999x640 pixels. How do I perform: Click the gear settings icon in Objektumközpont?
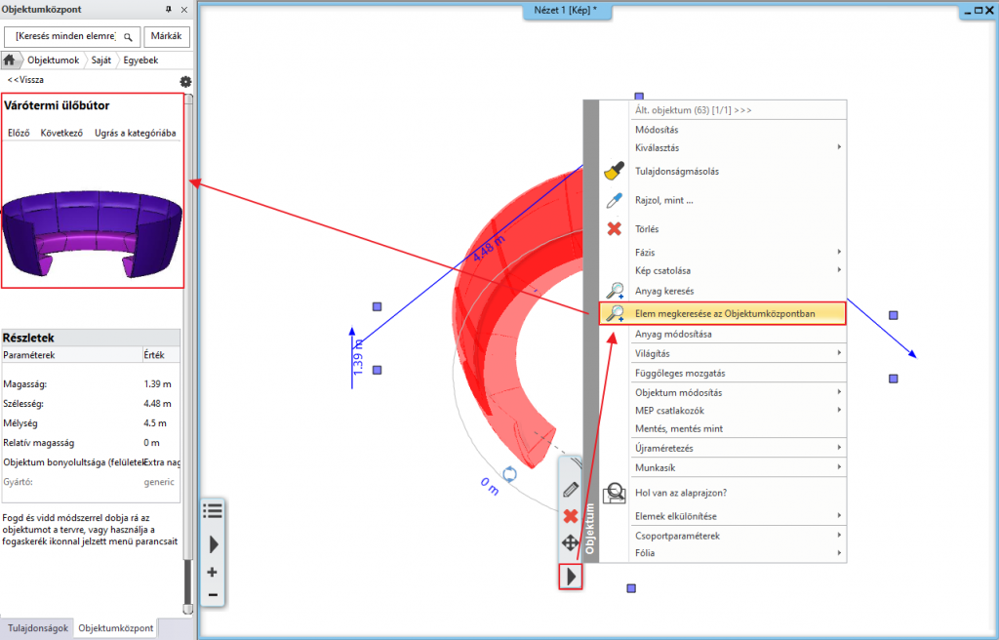tap(185, 81)
